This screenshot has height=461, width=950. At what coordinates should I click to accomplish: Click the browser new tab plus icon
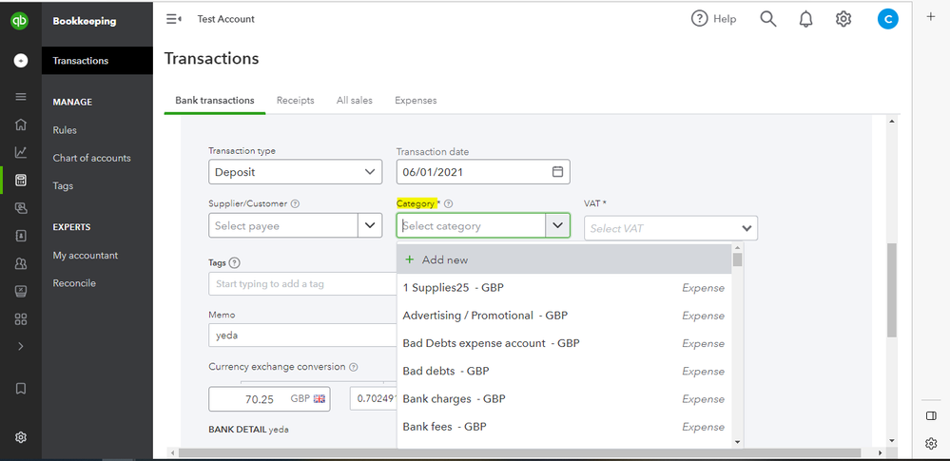coord(931,17)
